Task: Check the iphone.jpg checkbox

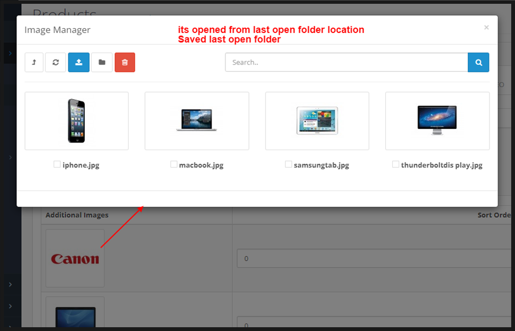Action: (x=56, y=164)
